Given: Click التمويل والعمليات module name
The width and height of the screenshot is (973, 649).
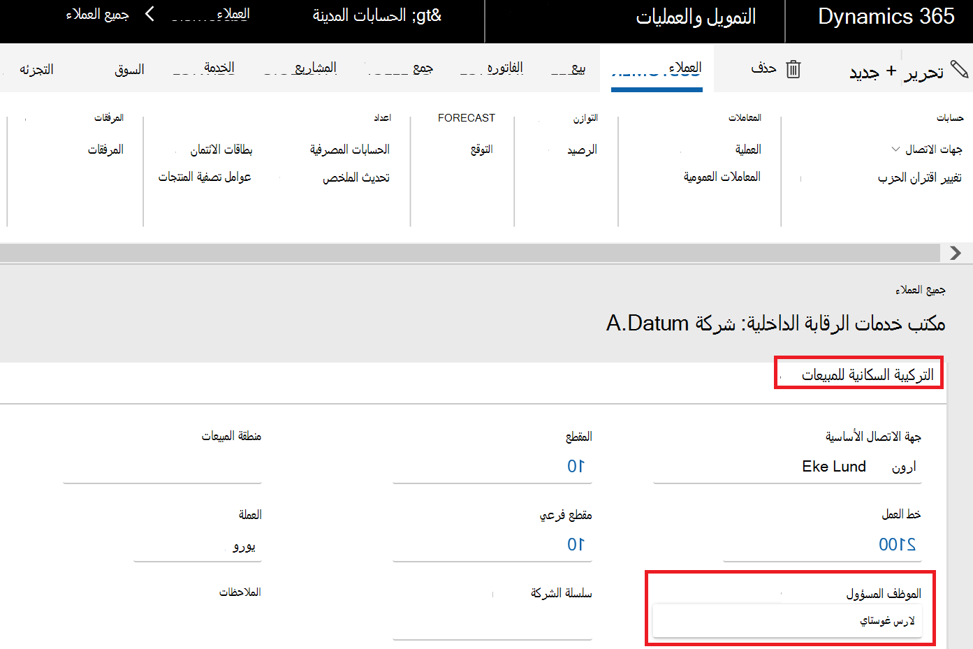Looking at the screenshot, I should tap(696, 17).
